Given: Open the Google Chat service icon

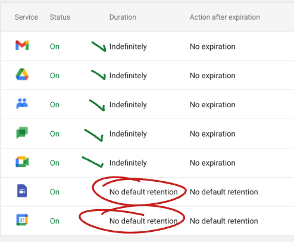Looking at the screenshot, I should coord(22,132).
